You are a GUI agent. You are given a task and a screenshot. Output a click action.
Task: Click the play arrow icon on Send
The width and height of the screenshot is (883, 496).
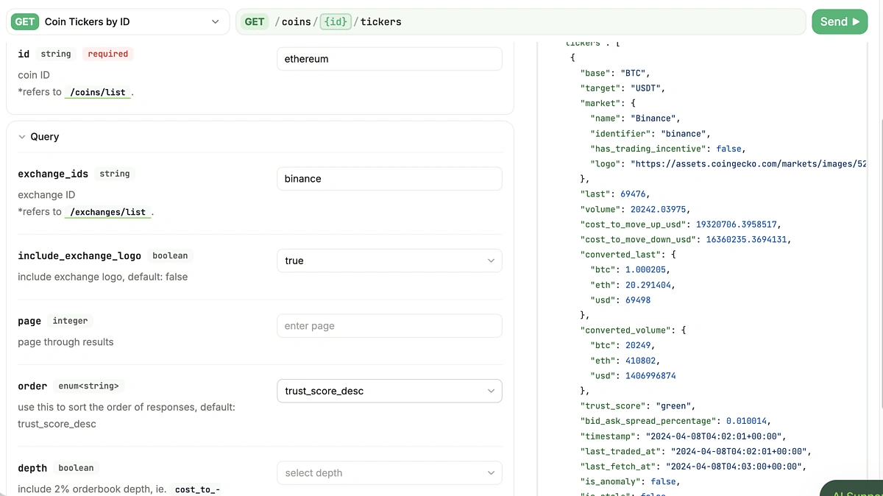[856, 22]
